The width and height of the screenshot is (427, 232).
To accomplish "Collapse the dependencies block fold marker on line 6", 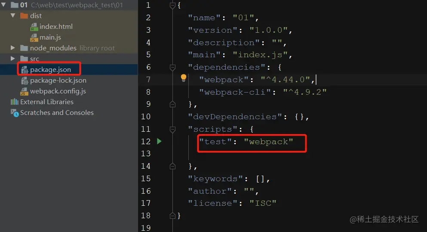I will (x=172, y=67).
